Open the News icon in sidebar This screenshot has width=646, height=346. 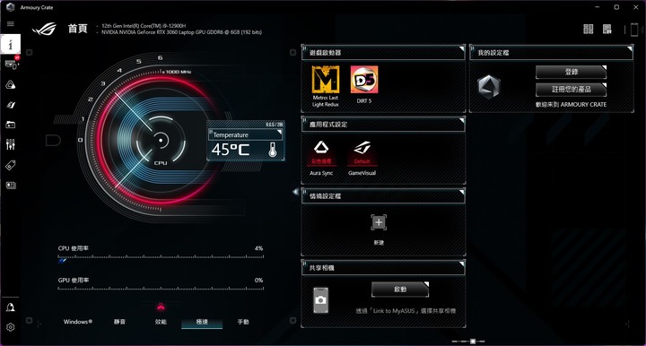(11, 186)
